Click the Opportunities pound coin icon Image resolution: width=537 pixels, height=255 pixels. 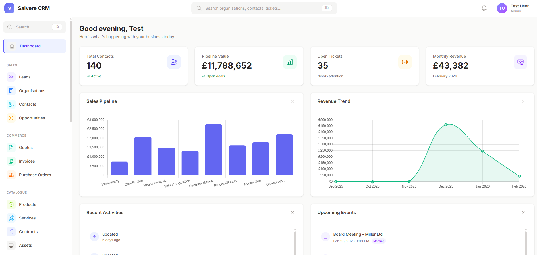(11, 118)
